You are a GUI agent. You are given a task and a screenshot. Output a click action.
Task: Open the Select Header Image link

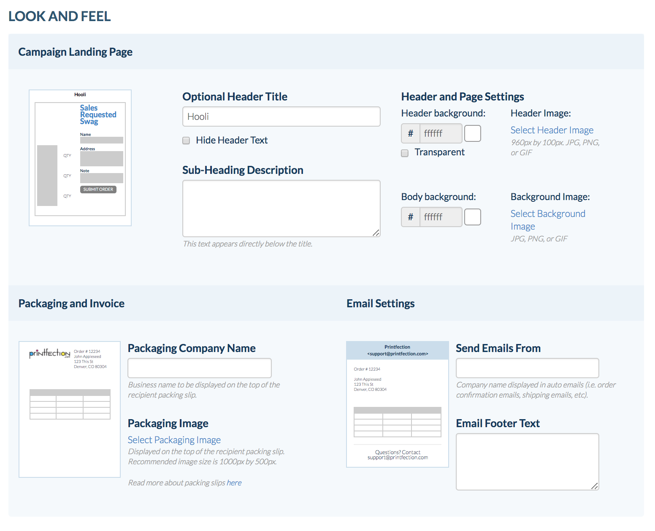point(552,130)
